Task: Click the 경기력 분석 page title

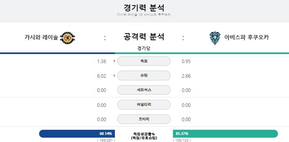Action: [x=144, y=8]
